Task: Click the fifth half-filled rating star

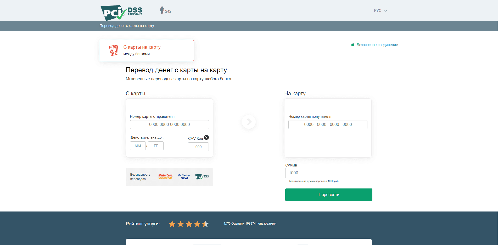Action: (205, 224)
